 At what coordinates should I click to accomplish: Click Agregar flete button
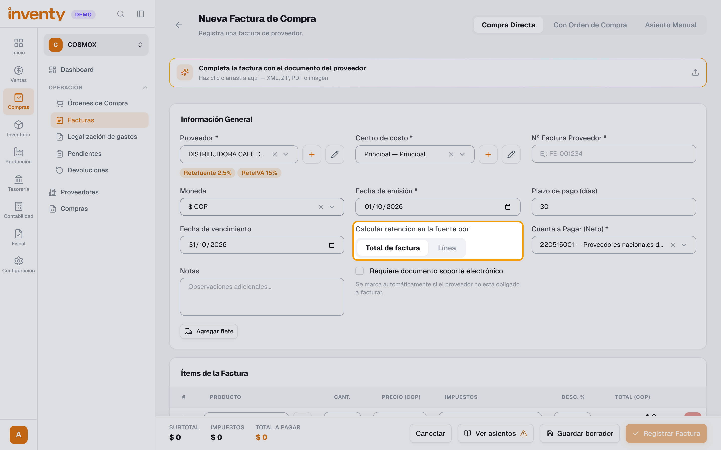[209, 331]
